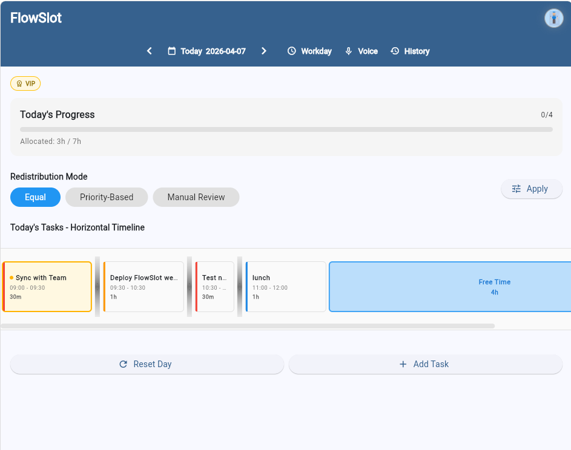
Task: Go to previous day using left chevron
Action: tap(150, 51)
